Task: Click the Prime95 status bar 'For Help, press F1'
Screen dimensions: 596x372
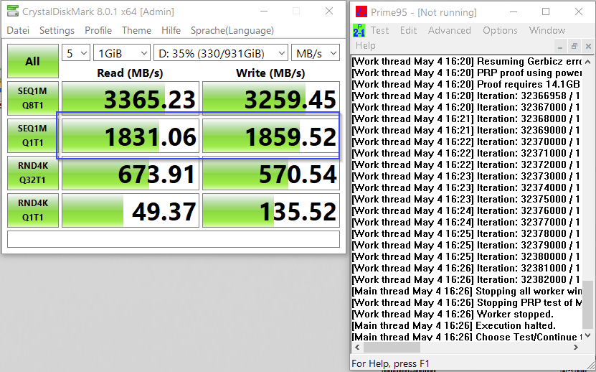Action: (391, 363)
